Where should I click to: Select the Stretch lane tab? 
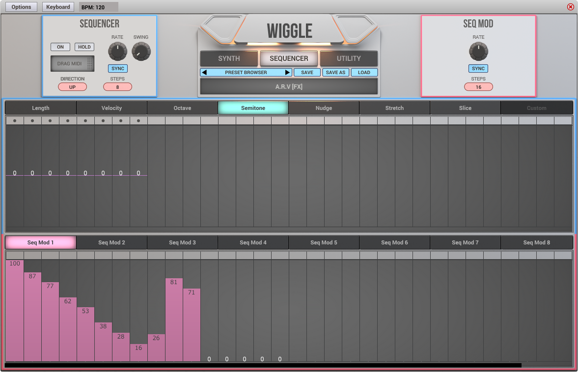tap(395, 108)
